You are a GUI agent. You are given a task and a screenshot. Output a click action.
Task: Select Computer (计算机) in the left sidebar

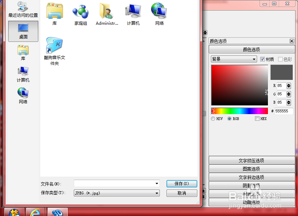(23, 74)
